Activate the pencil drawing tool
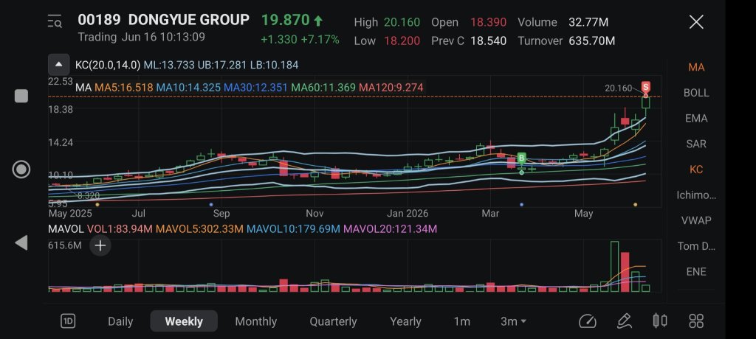Image resolution: width=756 pixels, height=339 pixels. click(624, 321)
